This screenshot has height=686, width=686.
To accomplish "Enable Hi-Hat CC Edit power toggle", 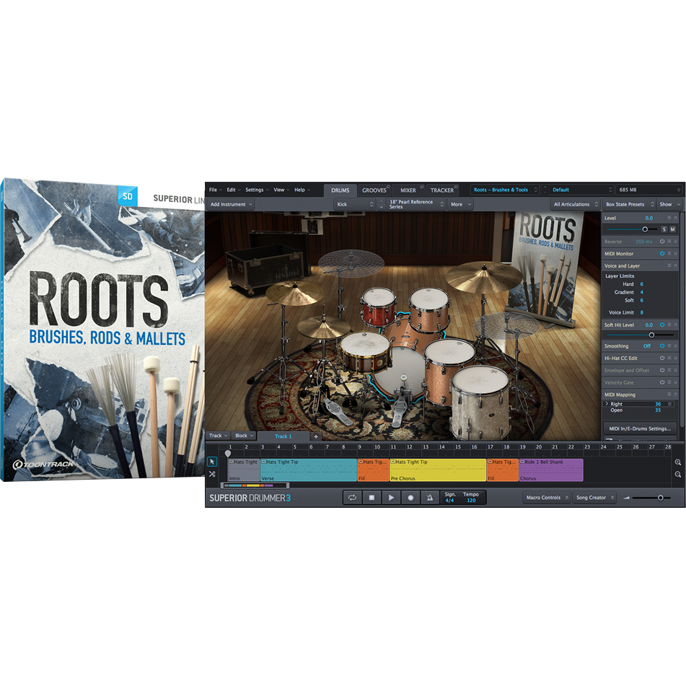I will [662, 359].
